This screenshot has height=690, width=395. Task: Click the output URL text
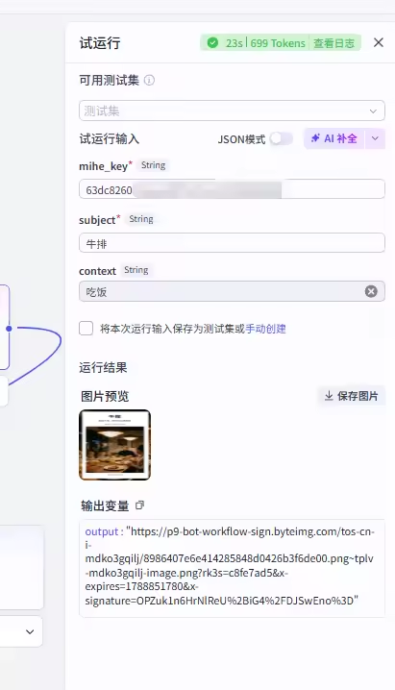pyautogui.click(x=230, y=566)
